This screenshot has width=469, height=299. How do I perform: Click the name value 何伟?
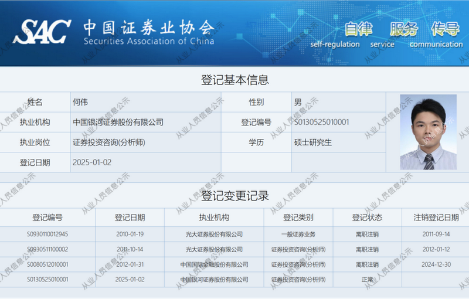[x=80, y=102]
